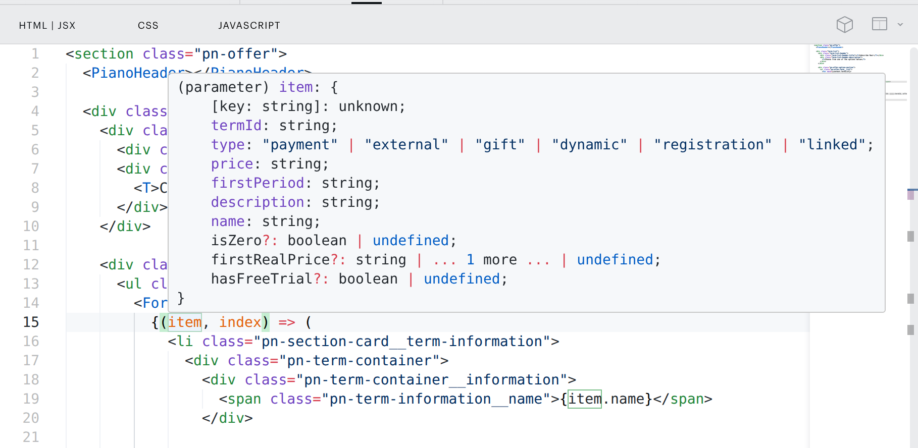Switch to the CSS tab
The image size is (918, 448).
pos(148,25)
